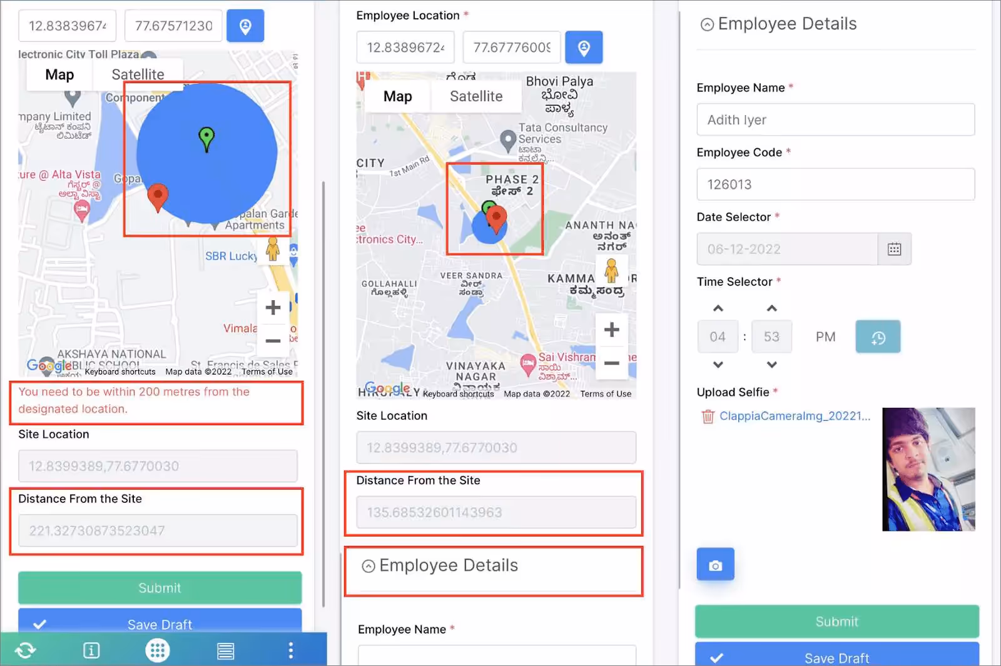Image resolution: width=1001 pixels, height=666 pixels.
Task: Click the blue location pin icon near Employee Location
Action: click(584, 47)
